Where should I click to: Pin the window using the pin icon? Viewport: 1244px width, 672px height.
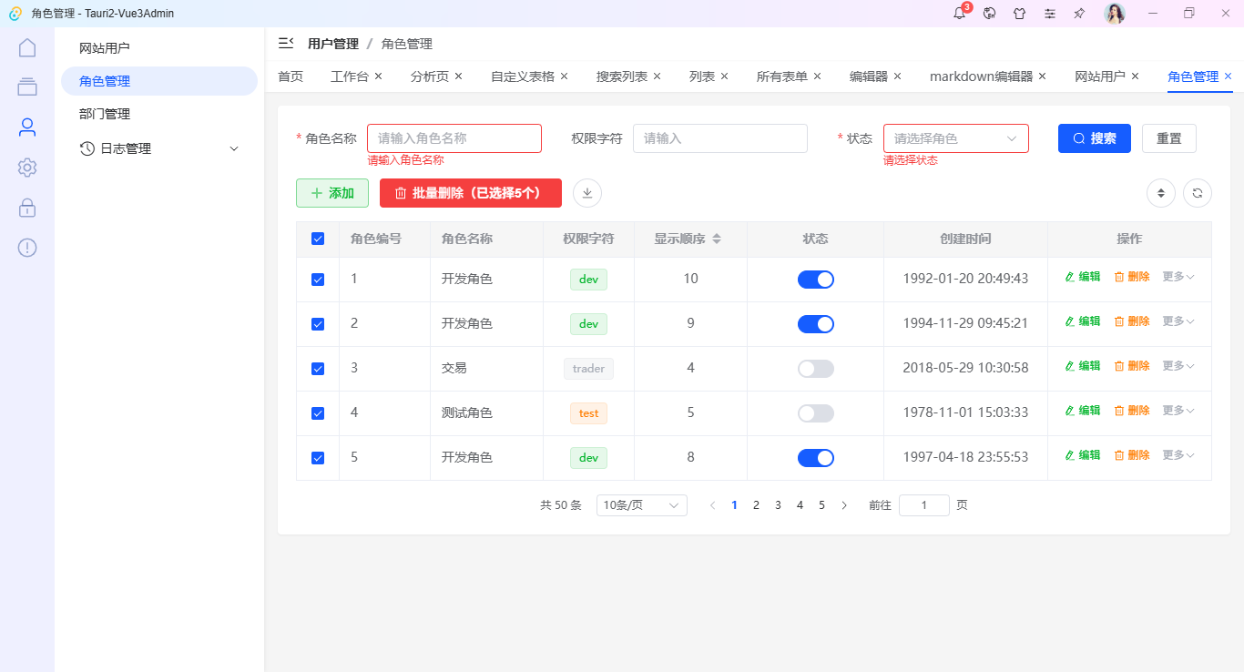1079,13
